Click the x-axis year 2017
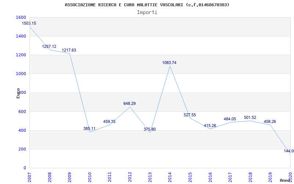Viewport: 294px width, 184px height. [230, 177]
